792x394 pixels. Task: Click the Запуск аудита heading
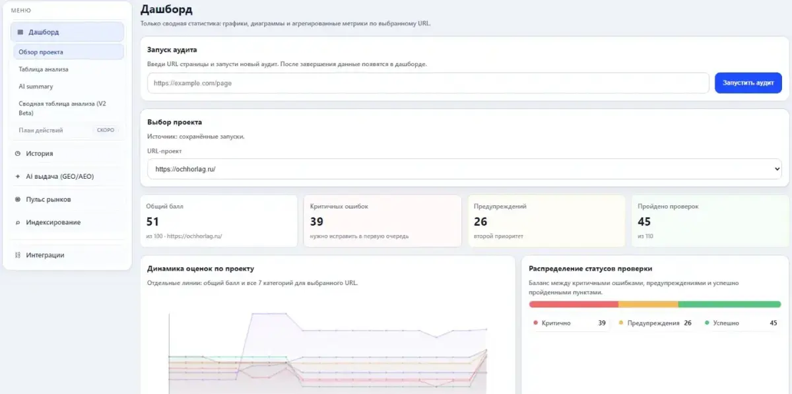(x=172, y=49)
